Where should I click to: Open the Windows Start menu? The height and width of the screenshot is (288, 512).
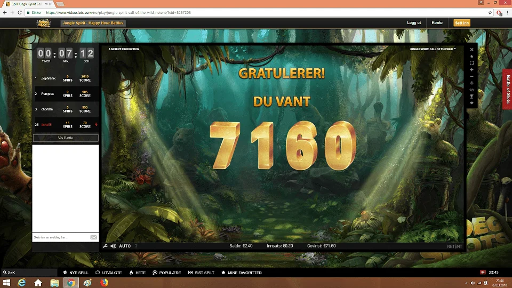6,283
